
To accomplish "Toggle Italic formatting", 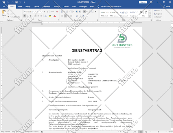I will click(x=28, y=16).
